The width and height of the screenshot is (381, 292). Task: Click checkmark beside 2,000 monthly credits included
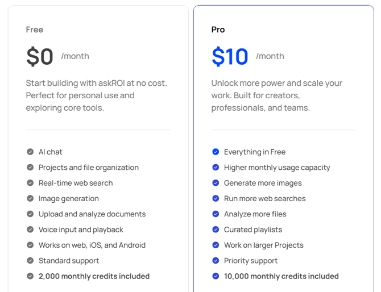coord(30,276)
